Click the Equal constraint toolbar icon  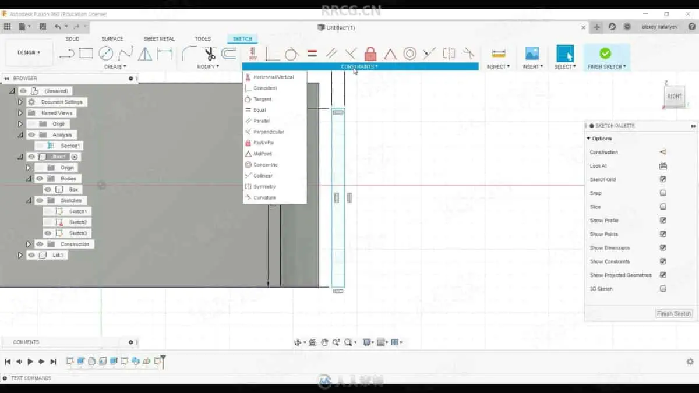[x=312, y=54]
